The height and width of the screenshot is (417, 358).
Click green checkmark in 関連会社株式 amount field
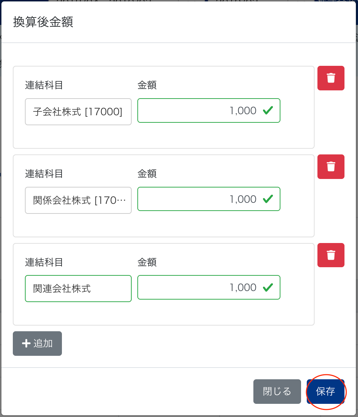[268, 287]
